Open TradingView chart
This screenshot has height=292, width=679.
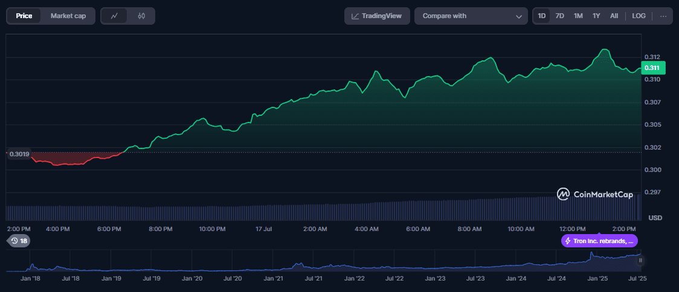pos(377,16)
